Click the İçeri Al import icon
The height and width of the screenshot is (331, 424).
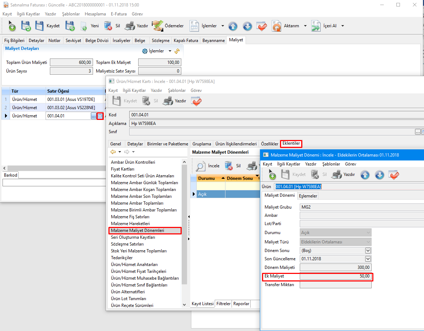coord(316,26)
